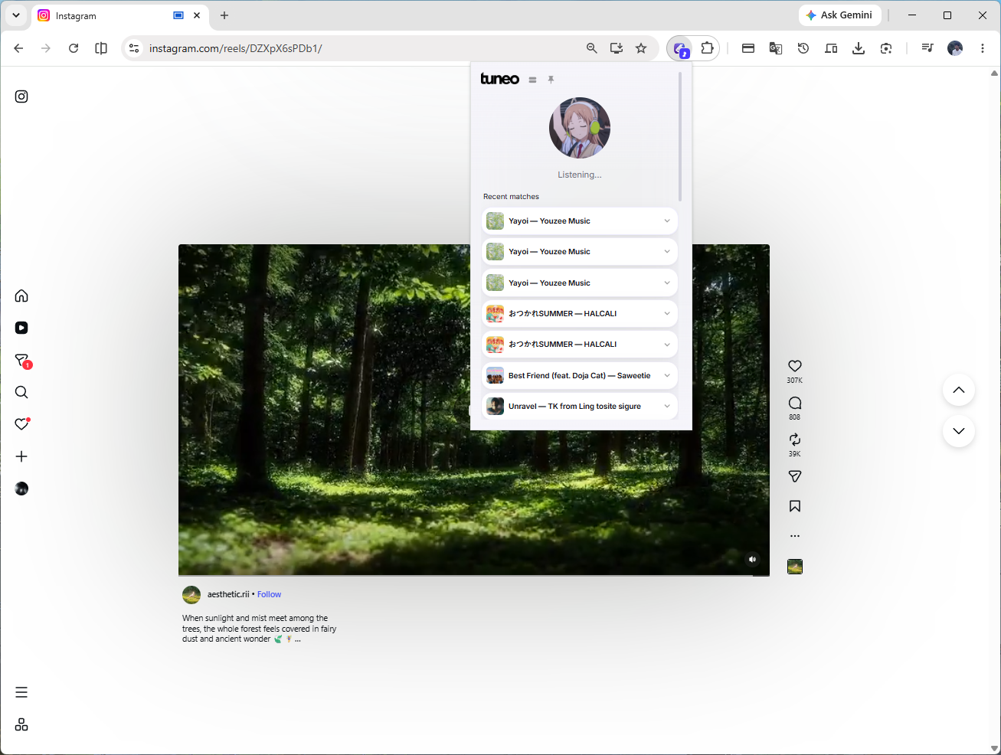
Task: Pin the Tuneo popup
Action: click(x=551, y=80)
